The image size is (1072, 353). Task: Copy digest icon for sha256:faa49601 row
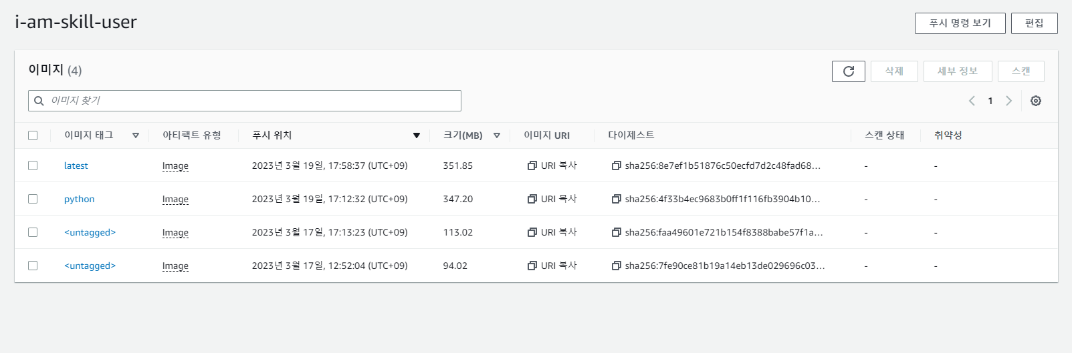click(x=617, y=232)
